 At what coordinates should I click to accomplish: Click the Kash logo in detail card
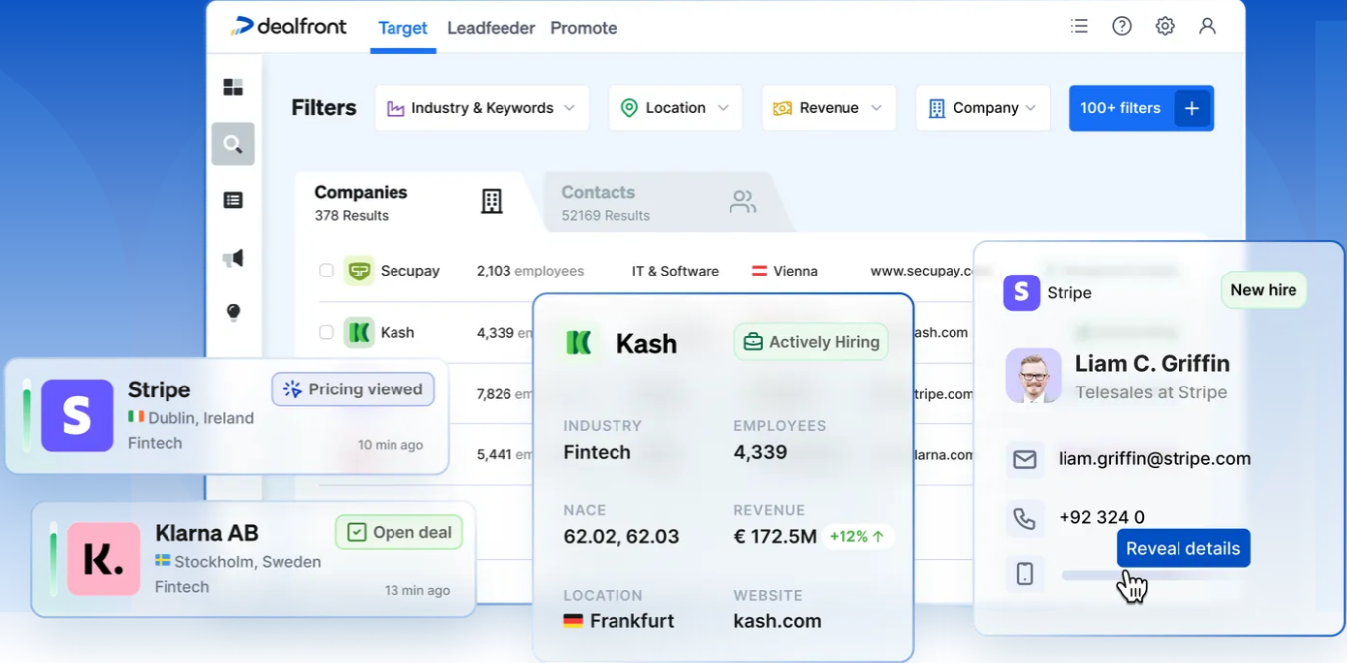point(579,343)
